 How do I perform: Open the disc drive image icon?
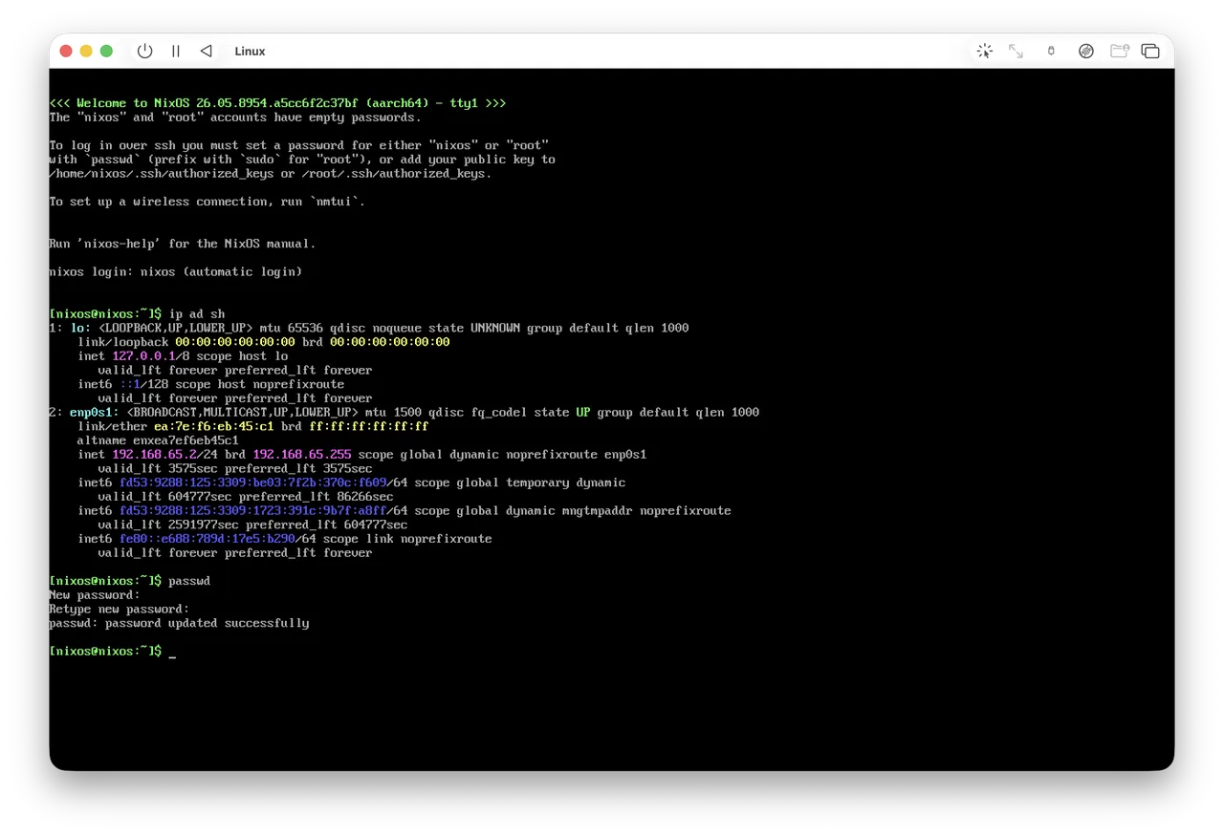pos(1086,51)
